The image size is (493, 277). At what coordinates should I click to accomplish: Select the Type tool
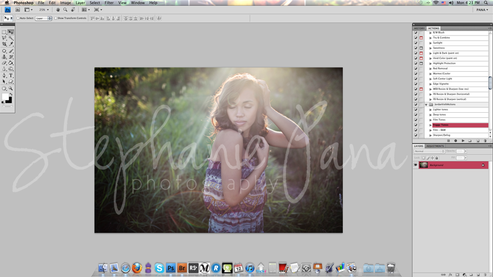pos(11,76)
